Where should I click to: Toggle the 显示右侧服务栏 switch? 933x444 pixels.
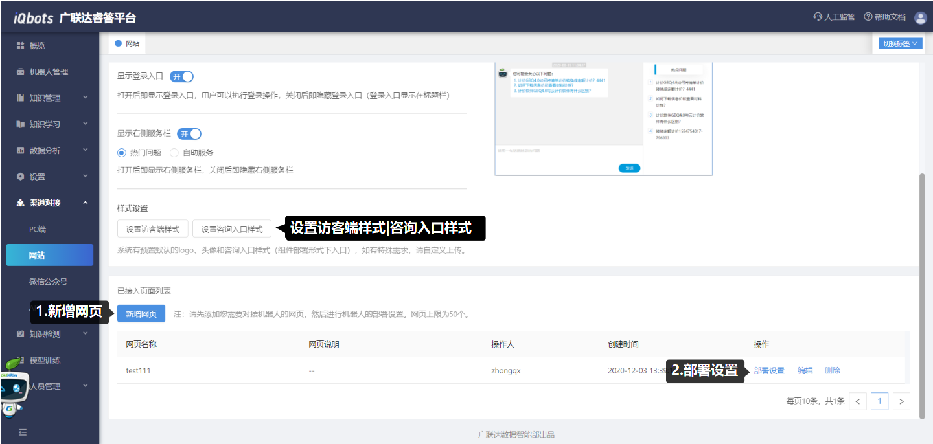coord(189,134)
